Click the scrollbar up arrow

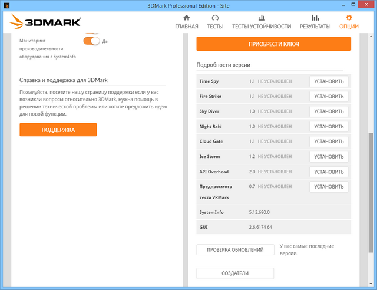tap(371, 37)
